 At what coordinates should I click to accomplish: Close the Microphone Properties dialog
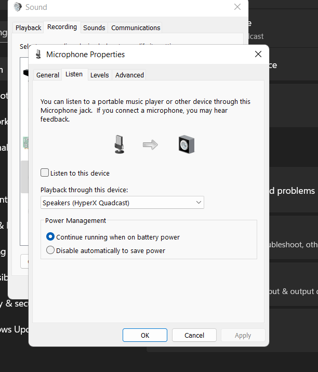258,54
